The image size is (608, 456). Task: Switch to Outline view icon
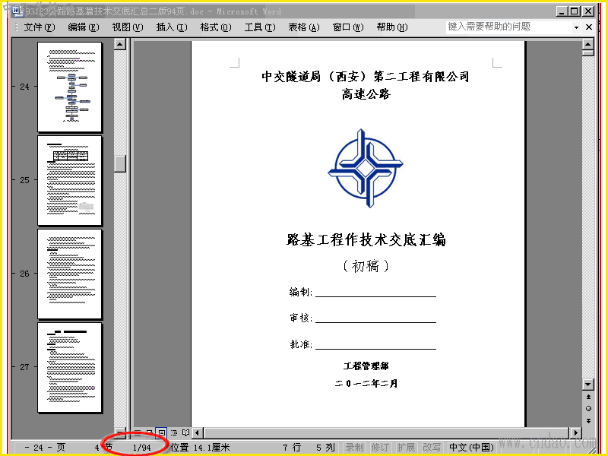pos(174,432)
